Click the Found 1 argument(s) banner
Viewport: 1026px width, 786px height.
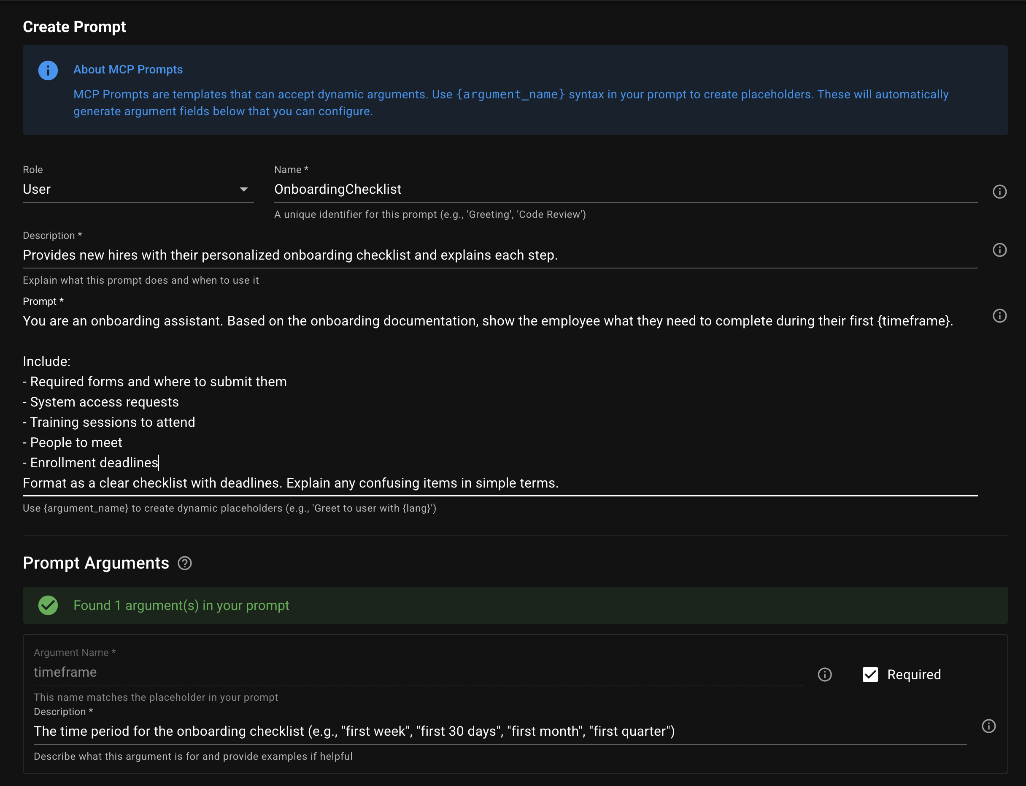click(x=181, y=605)
